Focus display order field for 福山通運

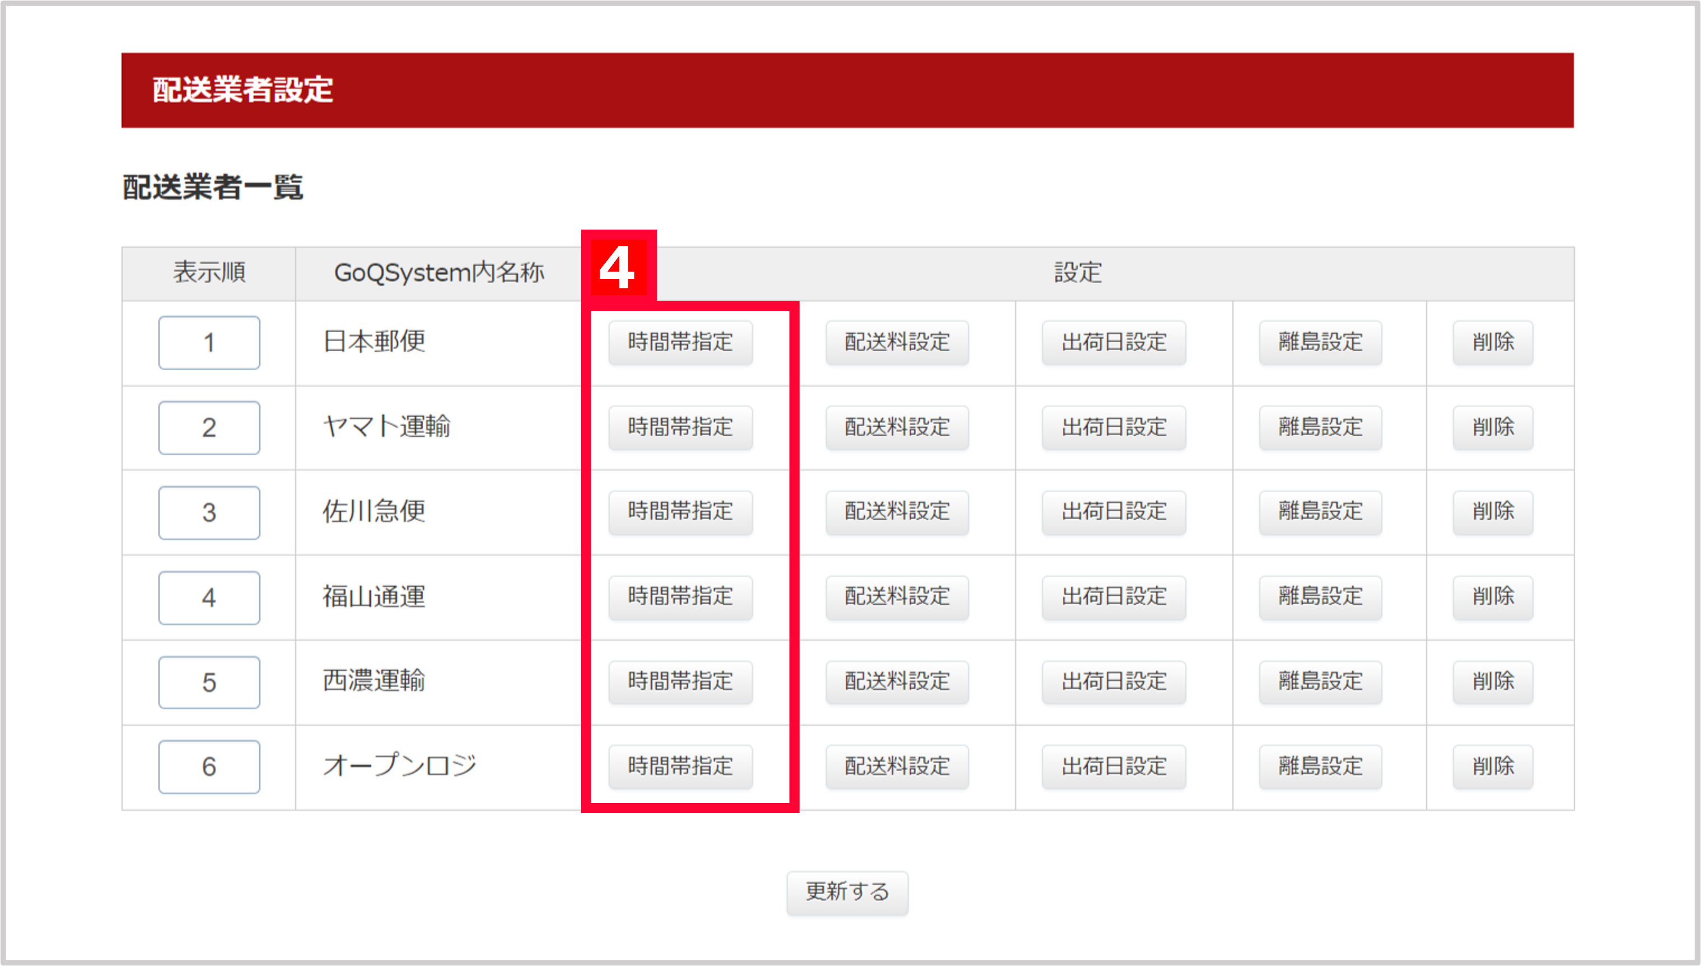pos(209,598)
